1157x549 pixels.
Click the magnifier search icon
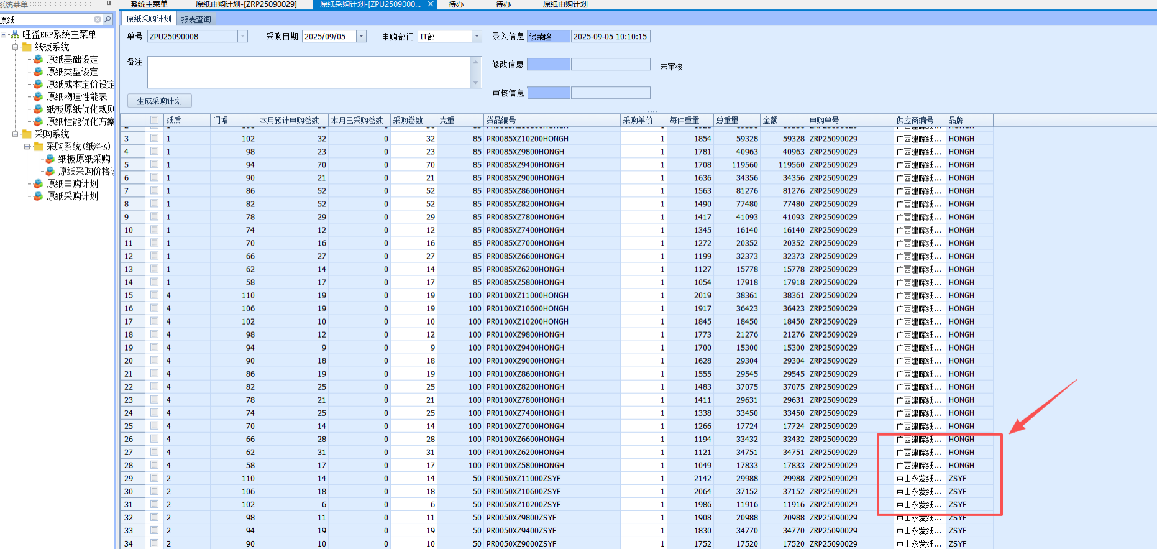[107, 19]
